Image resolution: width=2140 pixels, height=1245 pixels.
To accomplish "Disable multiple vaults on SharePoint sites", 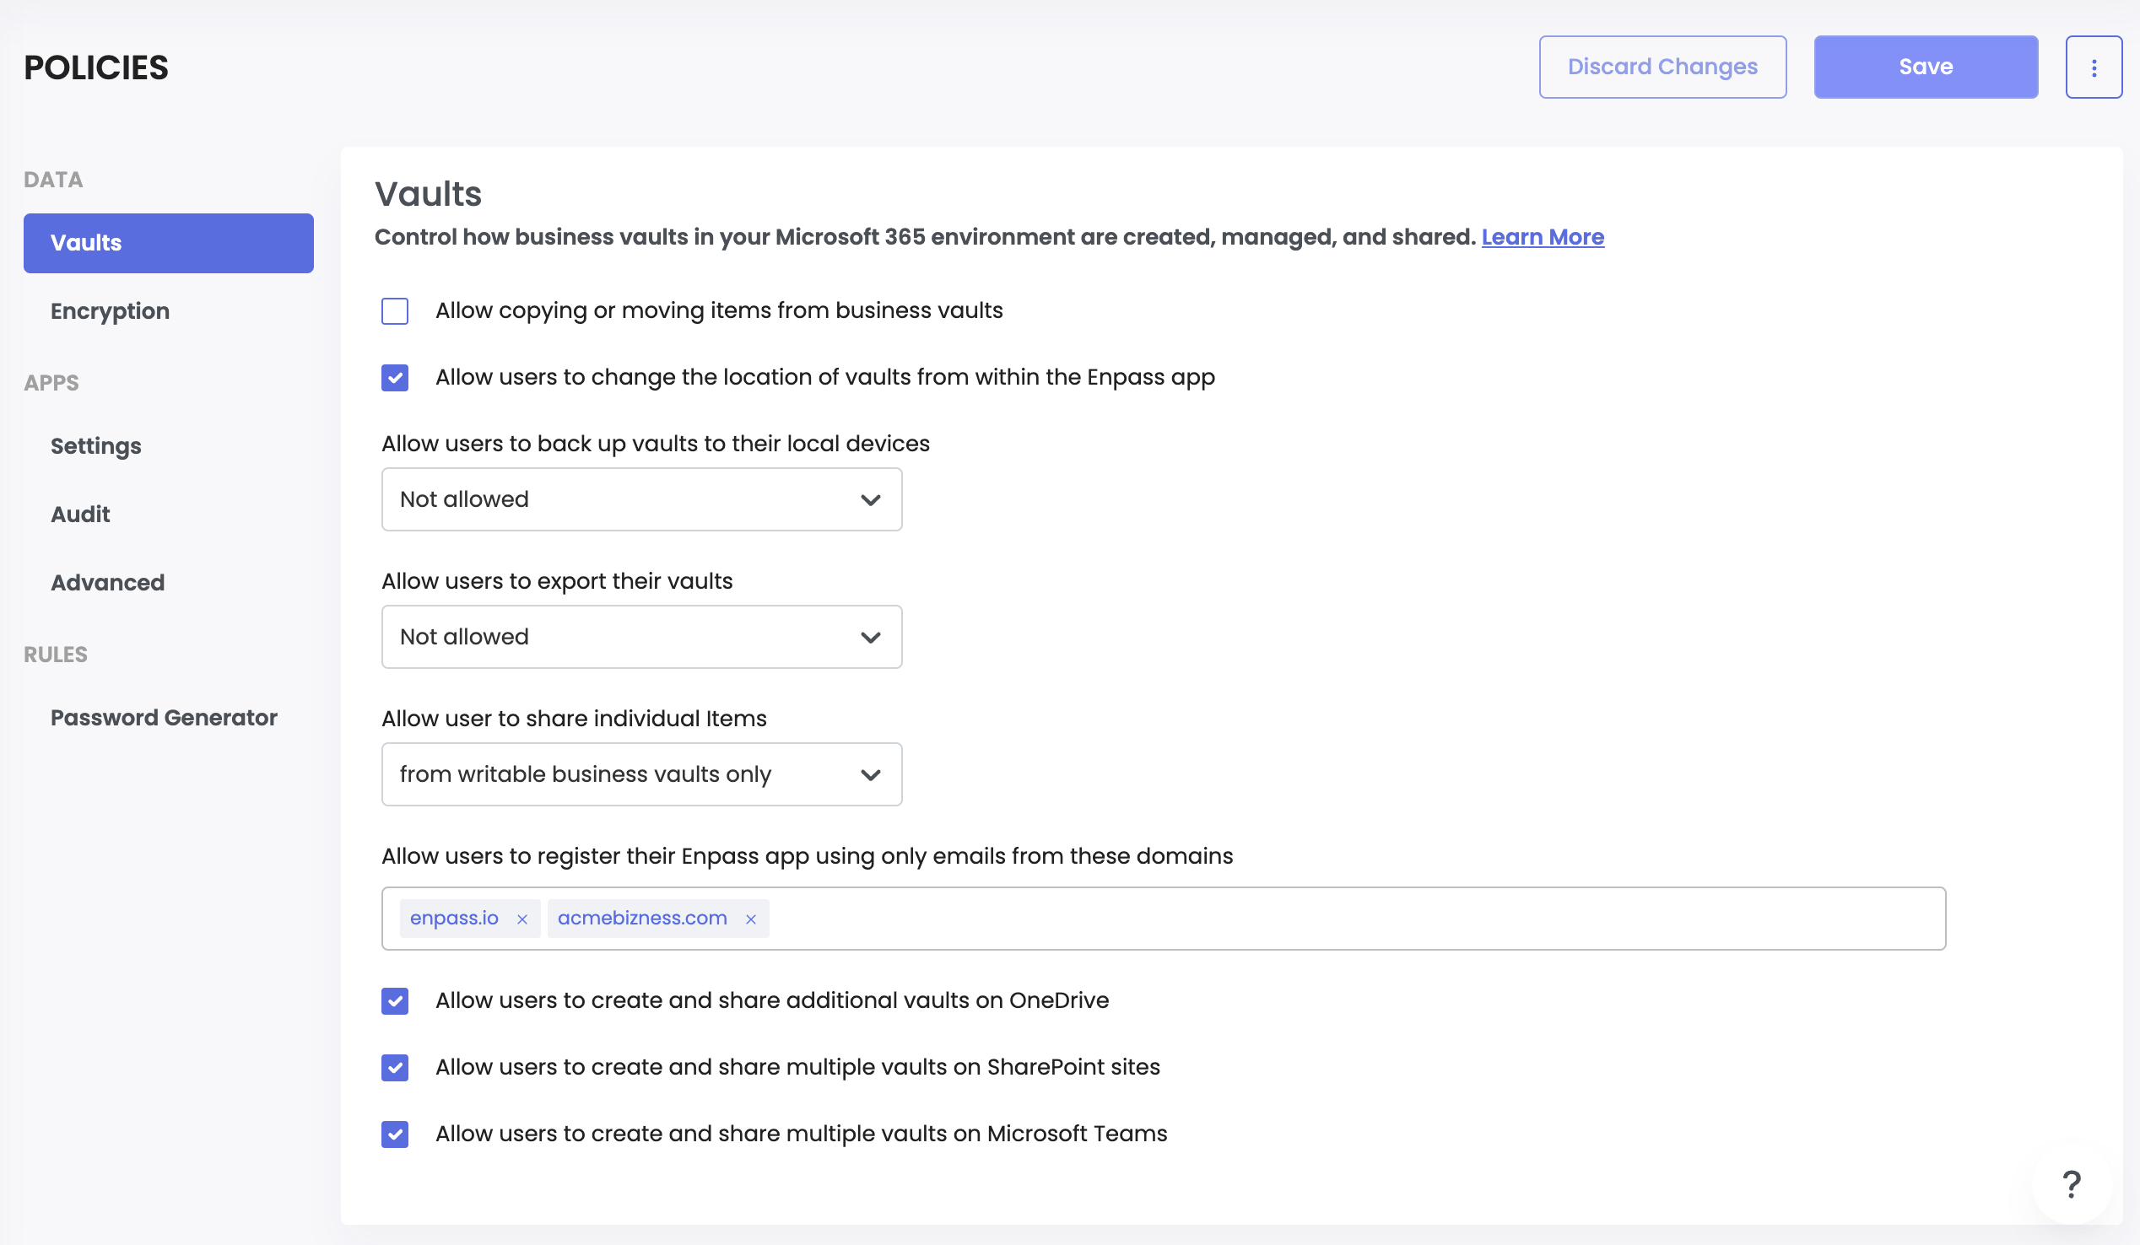I will pyautogui.click(x=395, y=1068).
